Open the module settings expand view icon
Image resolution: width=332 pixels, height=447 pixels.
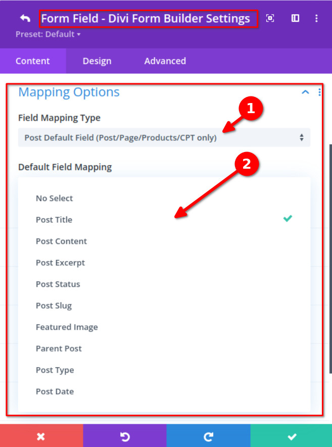point(270,18)
